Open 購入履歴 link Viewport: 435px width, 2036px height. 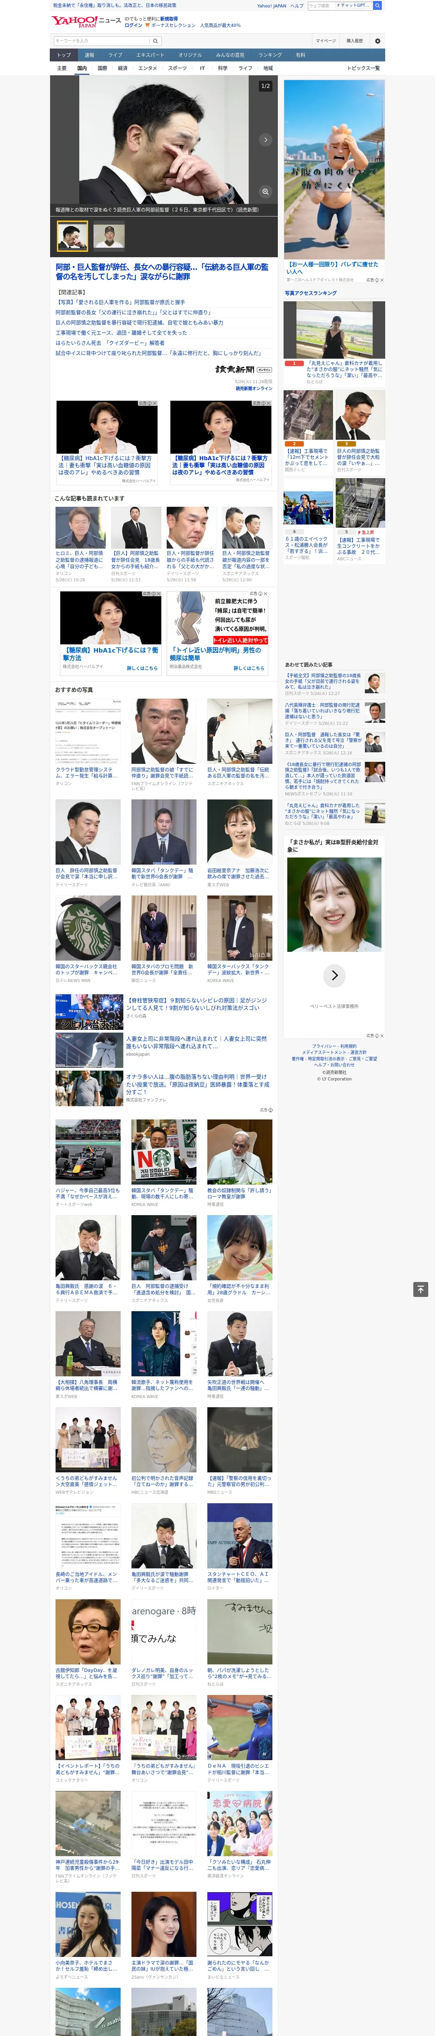pyautogui.click(x=354, y=41)
